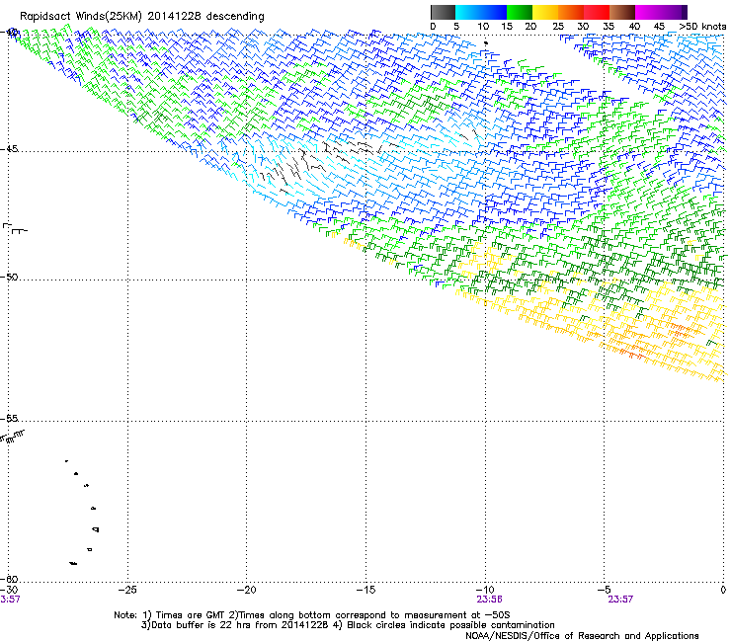Click the '-30' longitude axis label
Screen dimensions: 731x642
tap(9, 590)
